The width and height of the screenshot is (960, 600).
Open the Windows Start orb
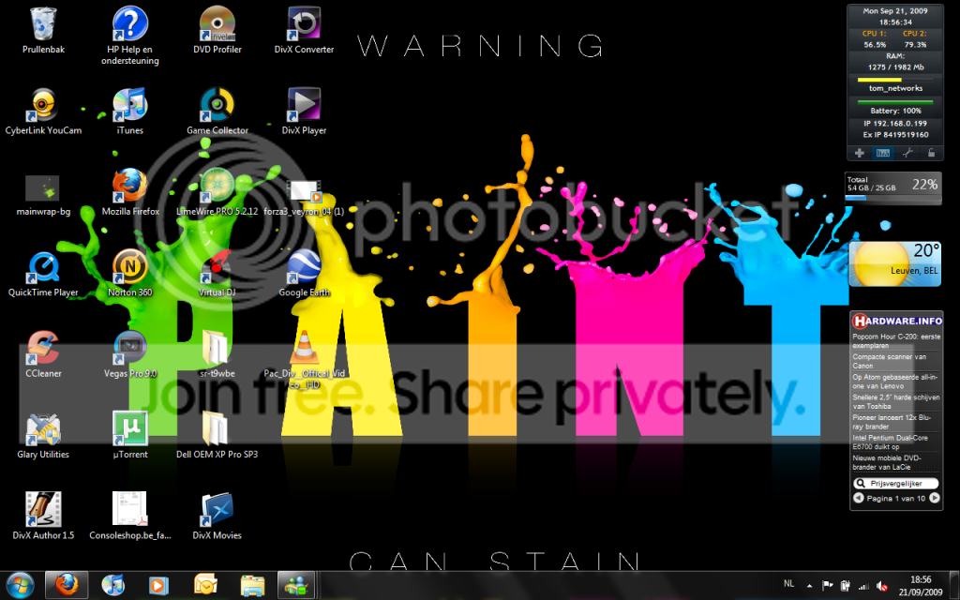tap(20, 585)
